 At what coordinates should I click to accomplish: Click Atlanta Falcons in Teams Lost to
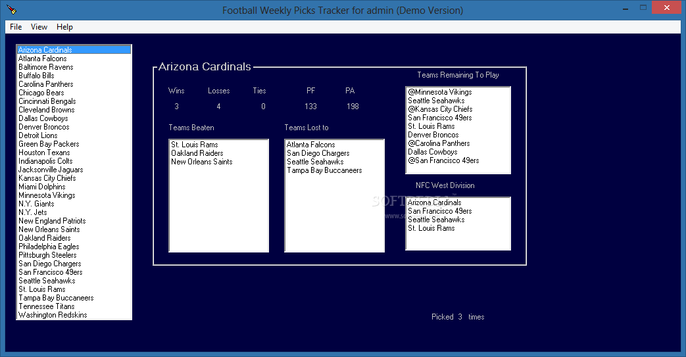(334, 145)
